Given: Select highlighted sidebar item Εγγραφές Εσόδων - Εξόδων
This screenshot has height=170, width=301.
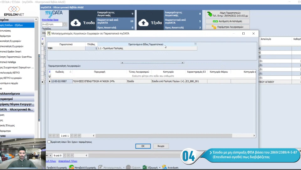Looking at the screenshot, I should point(17,25).
